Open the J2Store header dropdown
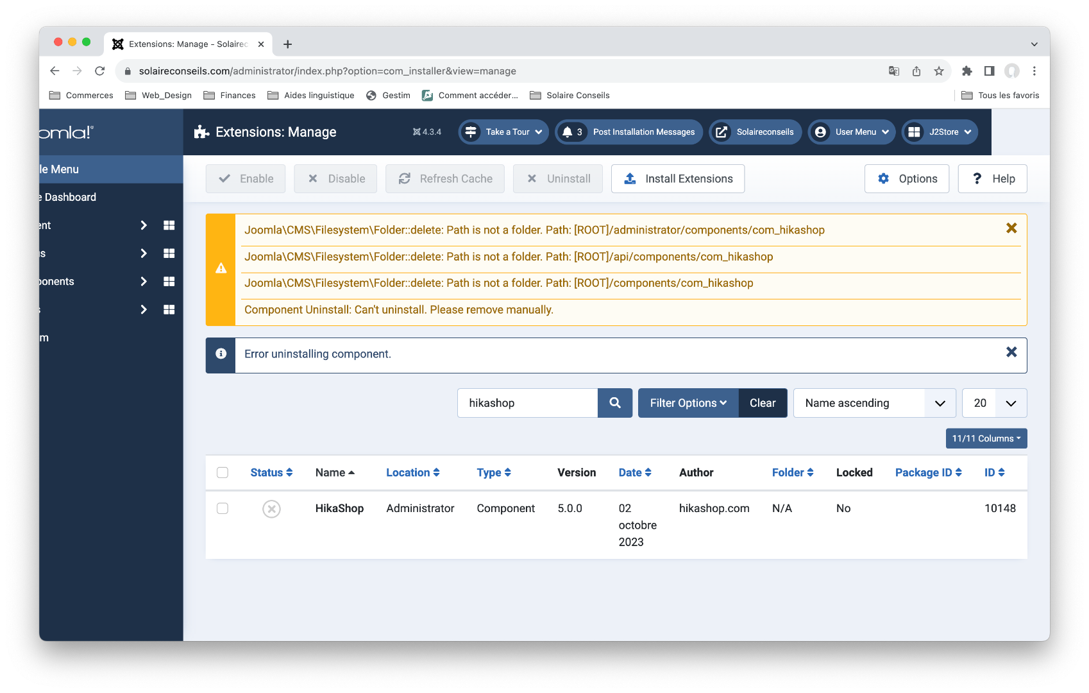The image size is (1089, 693). [x=940, y=132]
